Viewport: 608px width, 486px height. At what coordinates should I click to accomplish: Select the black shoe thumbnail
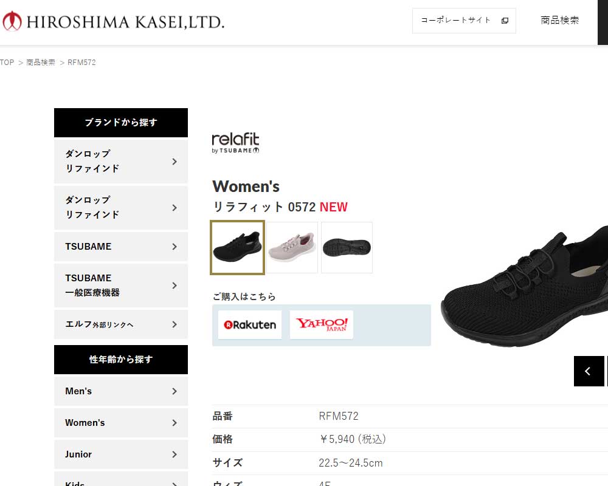237,248
